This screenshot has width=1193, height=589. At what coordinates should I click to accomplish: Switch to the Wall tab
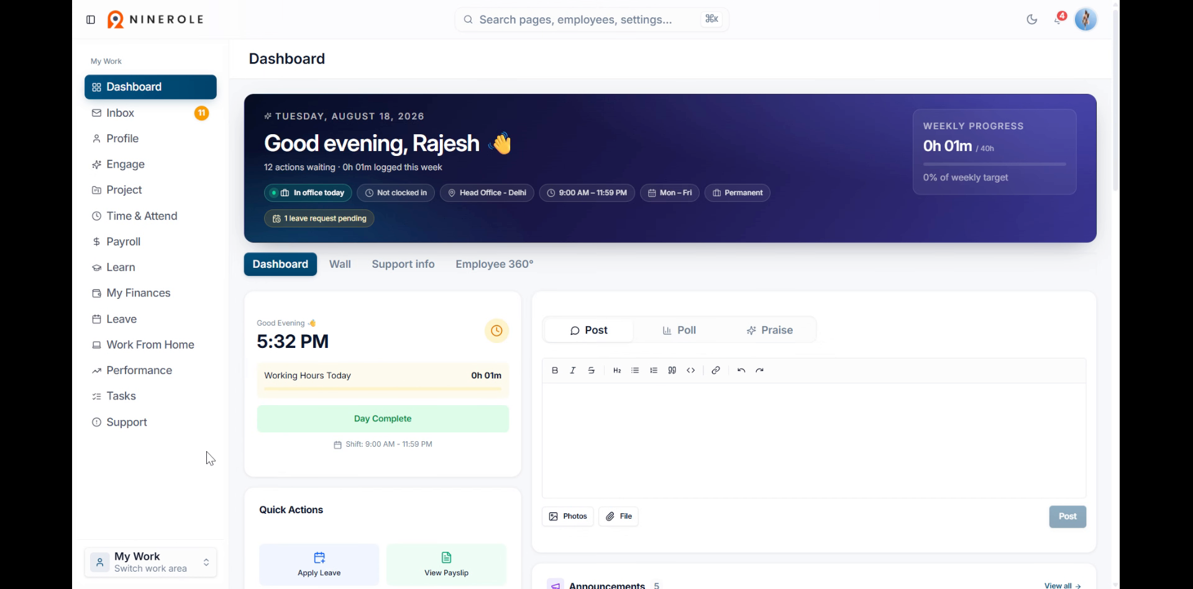pyautogui.click(x=340, y=264)
